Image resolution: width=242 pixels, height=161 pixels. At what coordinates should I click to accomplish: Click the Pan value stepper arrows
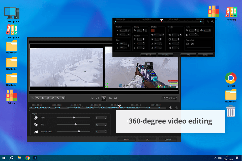click(x=106, y=118)
